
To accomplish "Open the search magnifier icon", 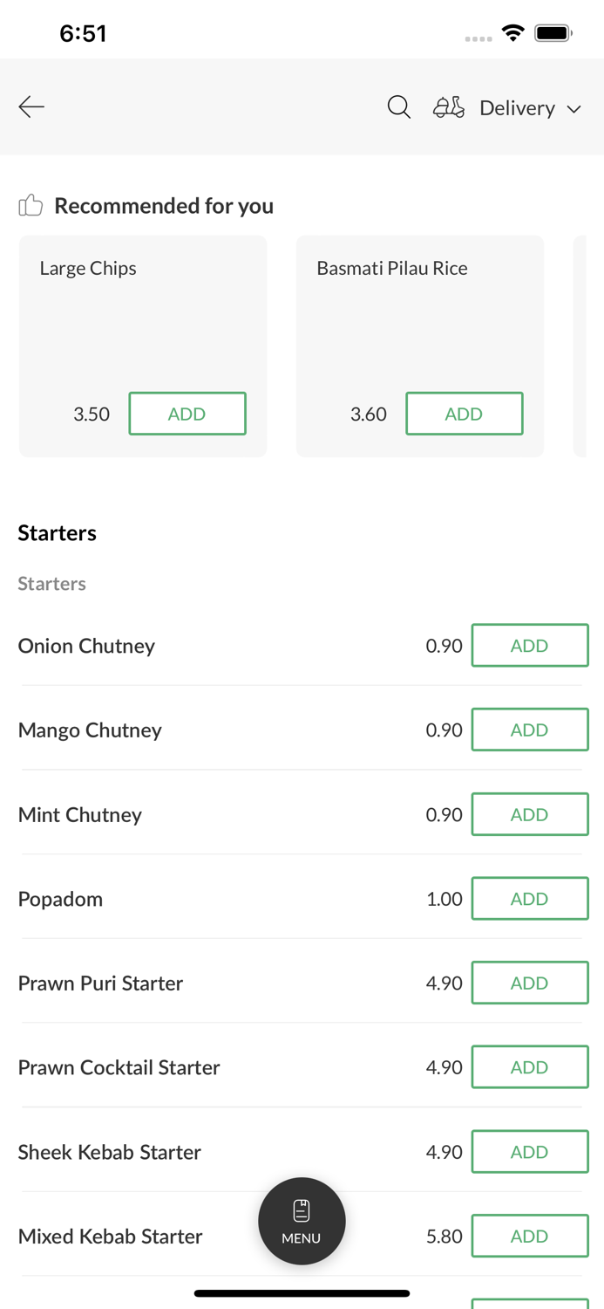I will point(399,107).
